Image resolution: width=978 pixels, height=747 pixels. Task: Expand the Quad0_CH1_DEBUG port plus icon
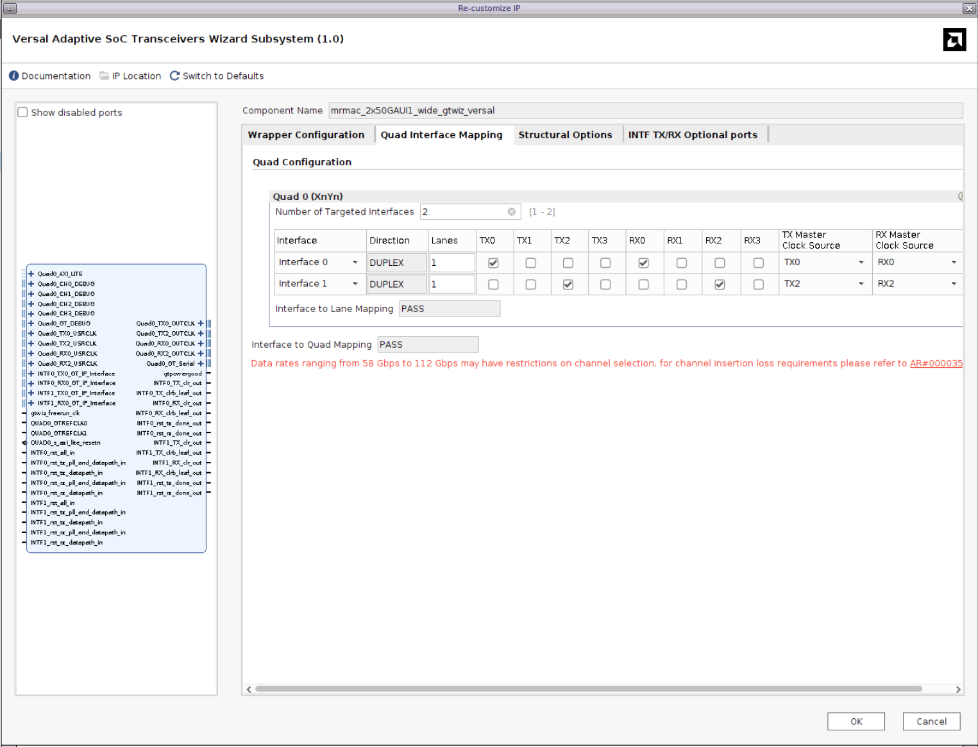[31, 294]
